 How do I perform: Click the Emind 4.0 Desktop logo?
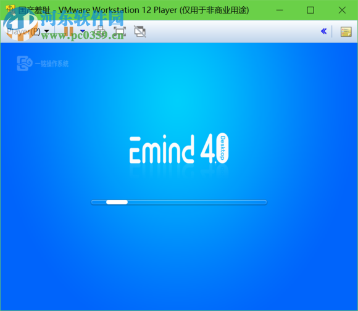click(x=179, y=149)
